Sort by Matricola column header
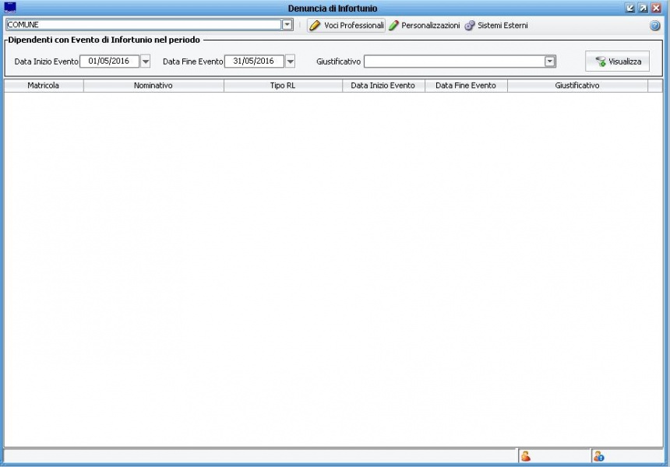 44,86
